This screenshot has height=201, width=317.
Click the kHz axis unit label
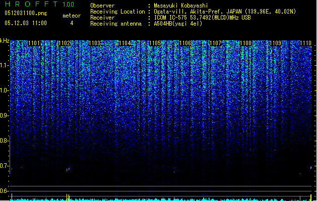coord(5,41)
